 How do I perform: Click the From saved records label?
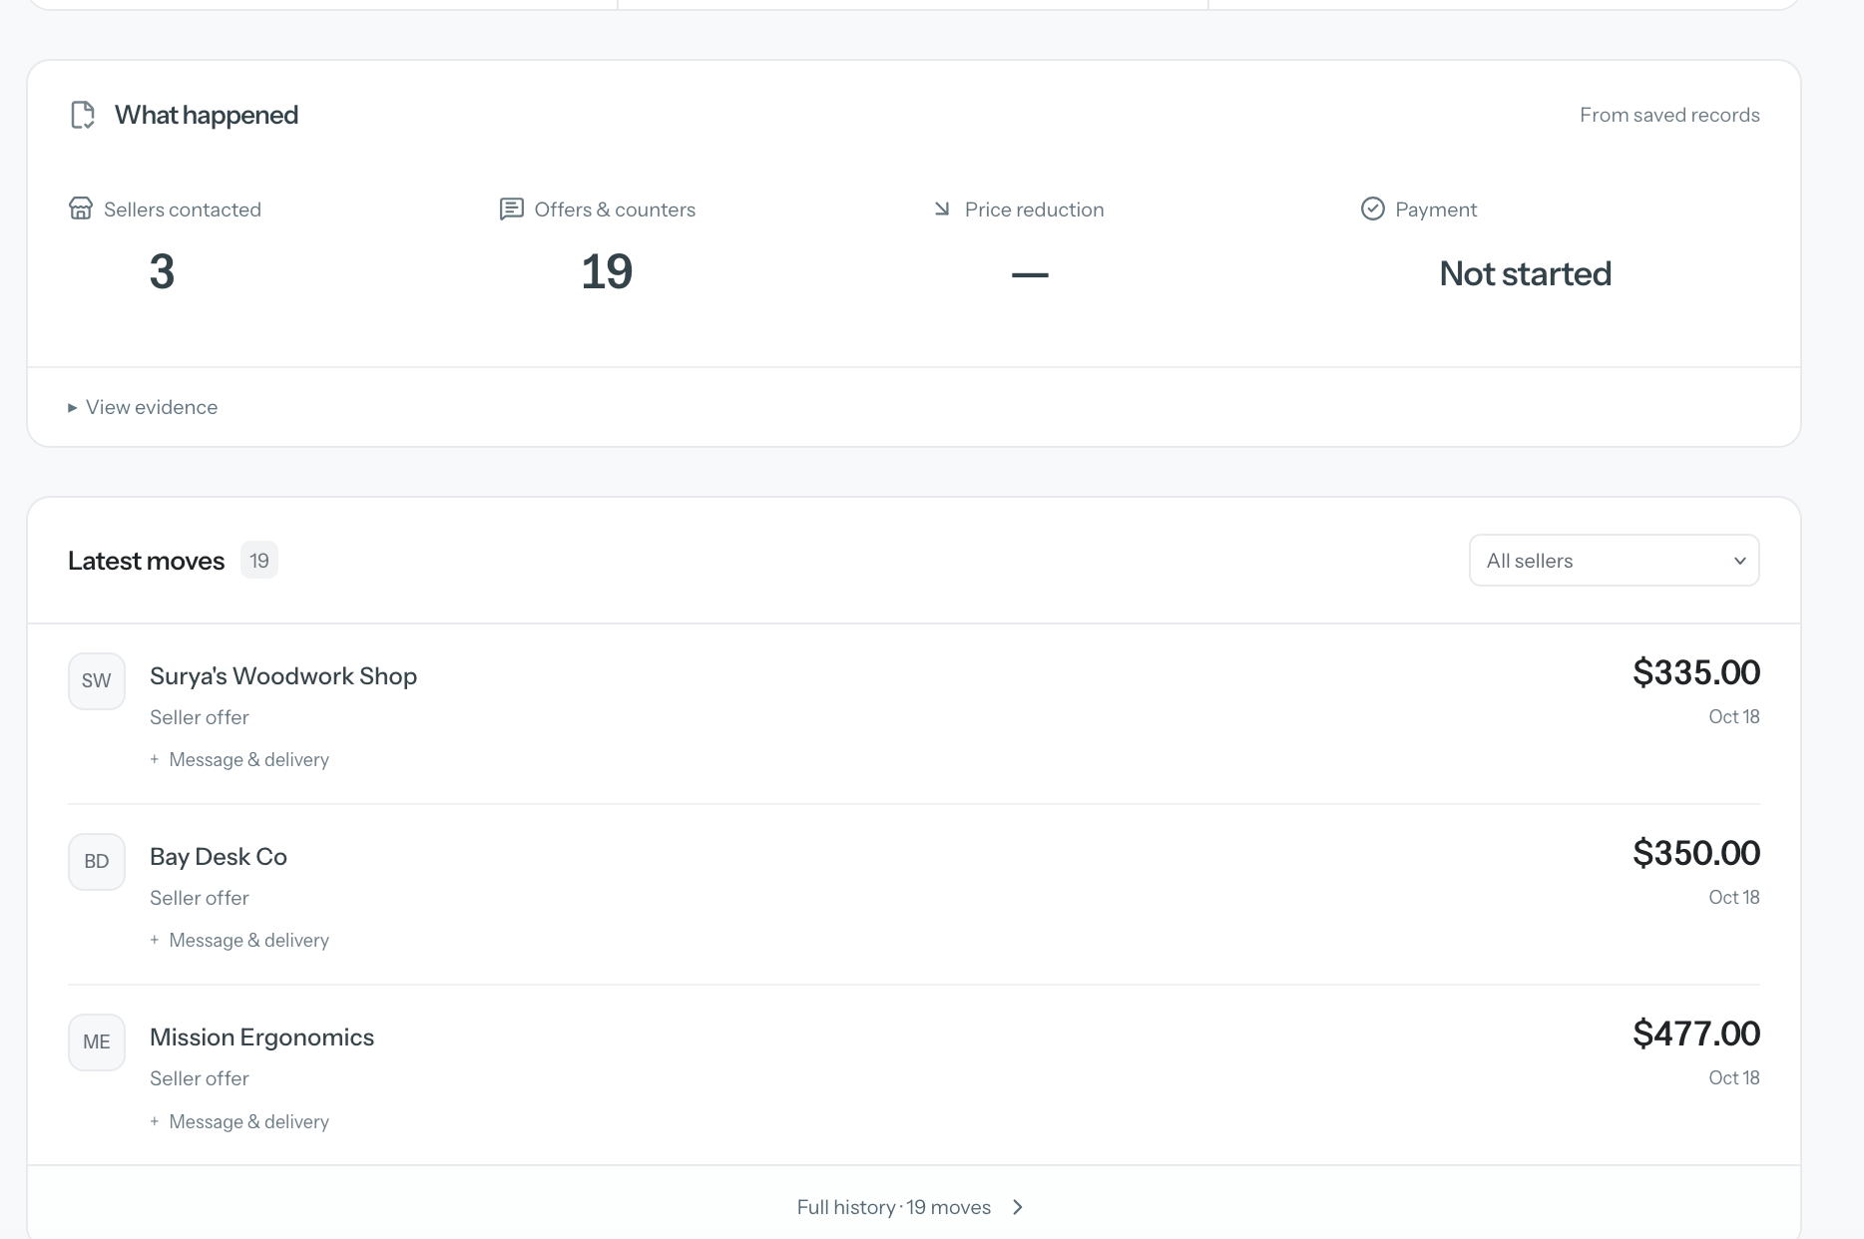pos(1669,115)
